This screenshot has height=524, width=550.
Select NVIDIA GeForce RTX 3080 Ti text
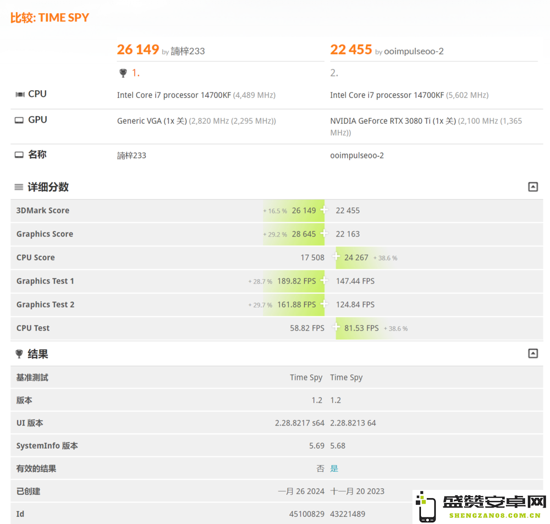point(393,121)
